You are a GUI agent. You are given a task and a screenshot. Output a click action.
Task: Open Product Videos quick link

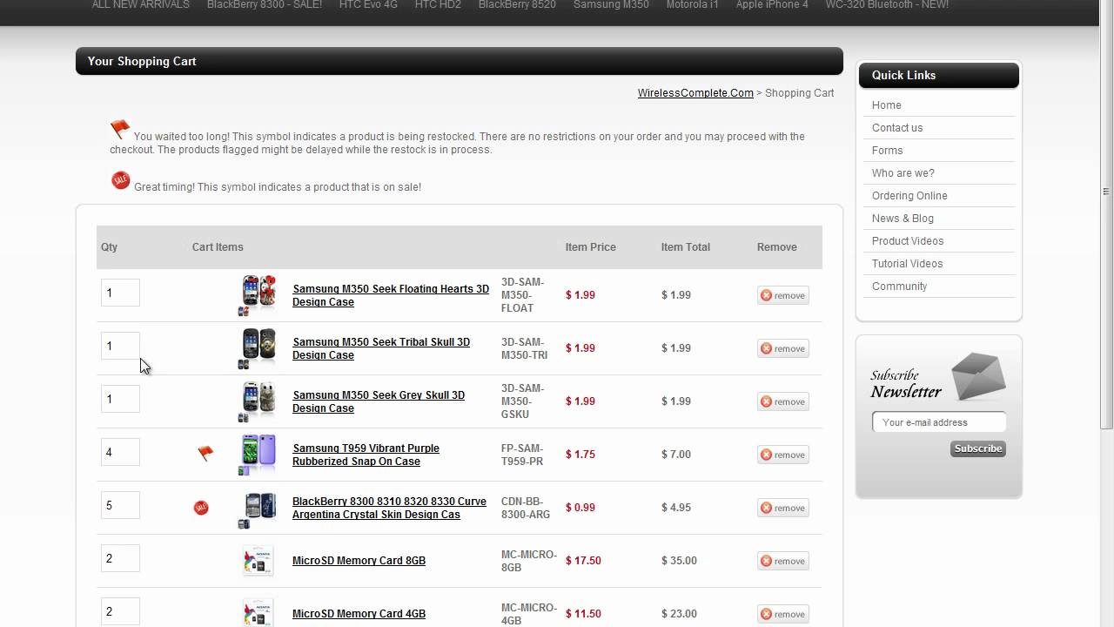click(x=908, y=241)
